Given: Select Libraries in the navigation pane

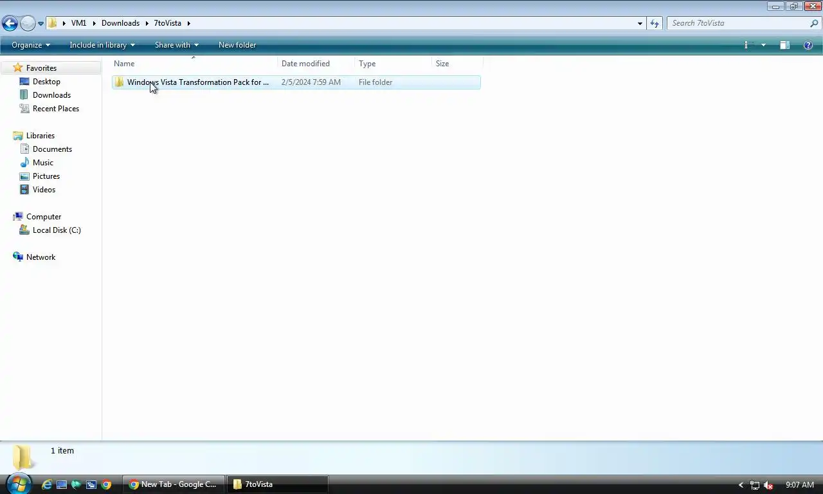Looking at the screenshot, I should (40, 136).
